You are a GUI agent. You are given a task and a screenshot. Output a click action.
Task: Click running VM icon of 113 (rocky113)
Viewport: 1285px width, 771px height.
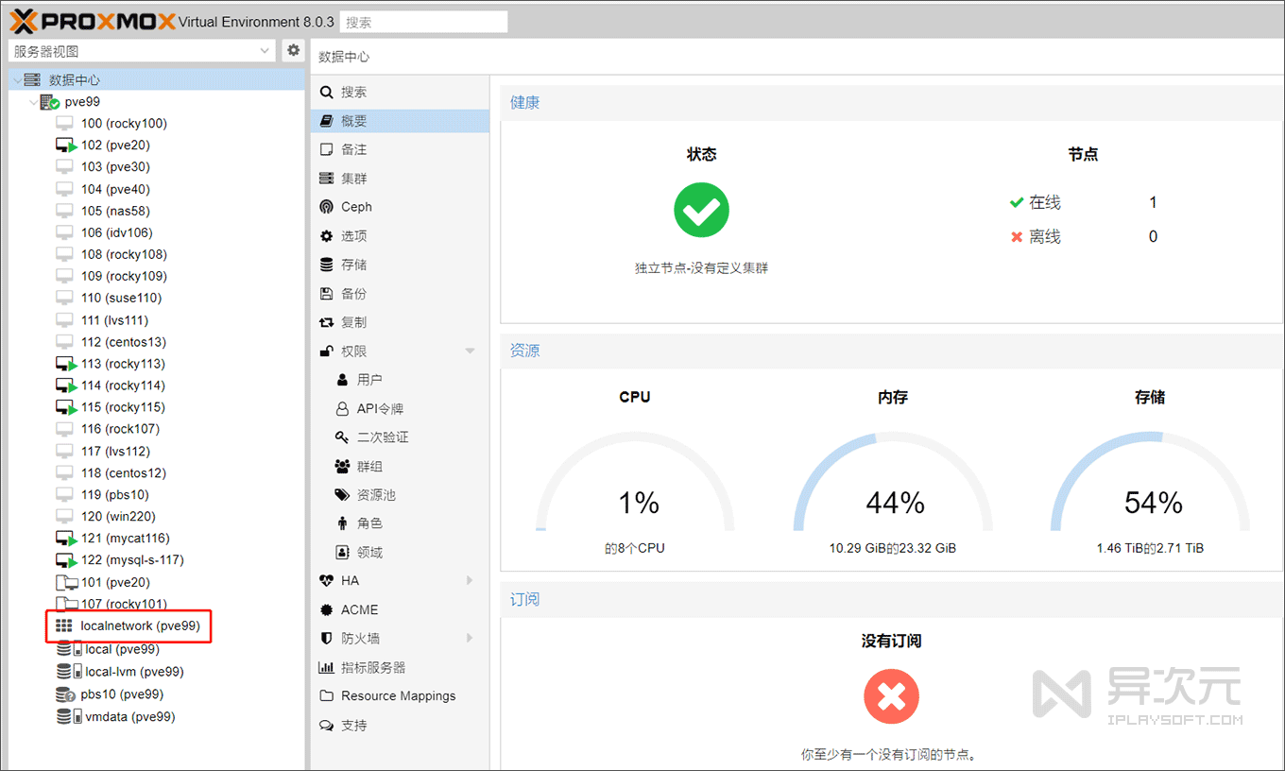click(65, 364)
